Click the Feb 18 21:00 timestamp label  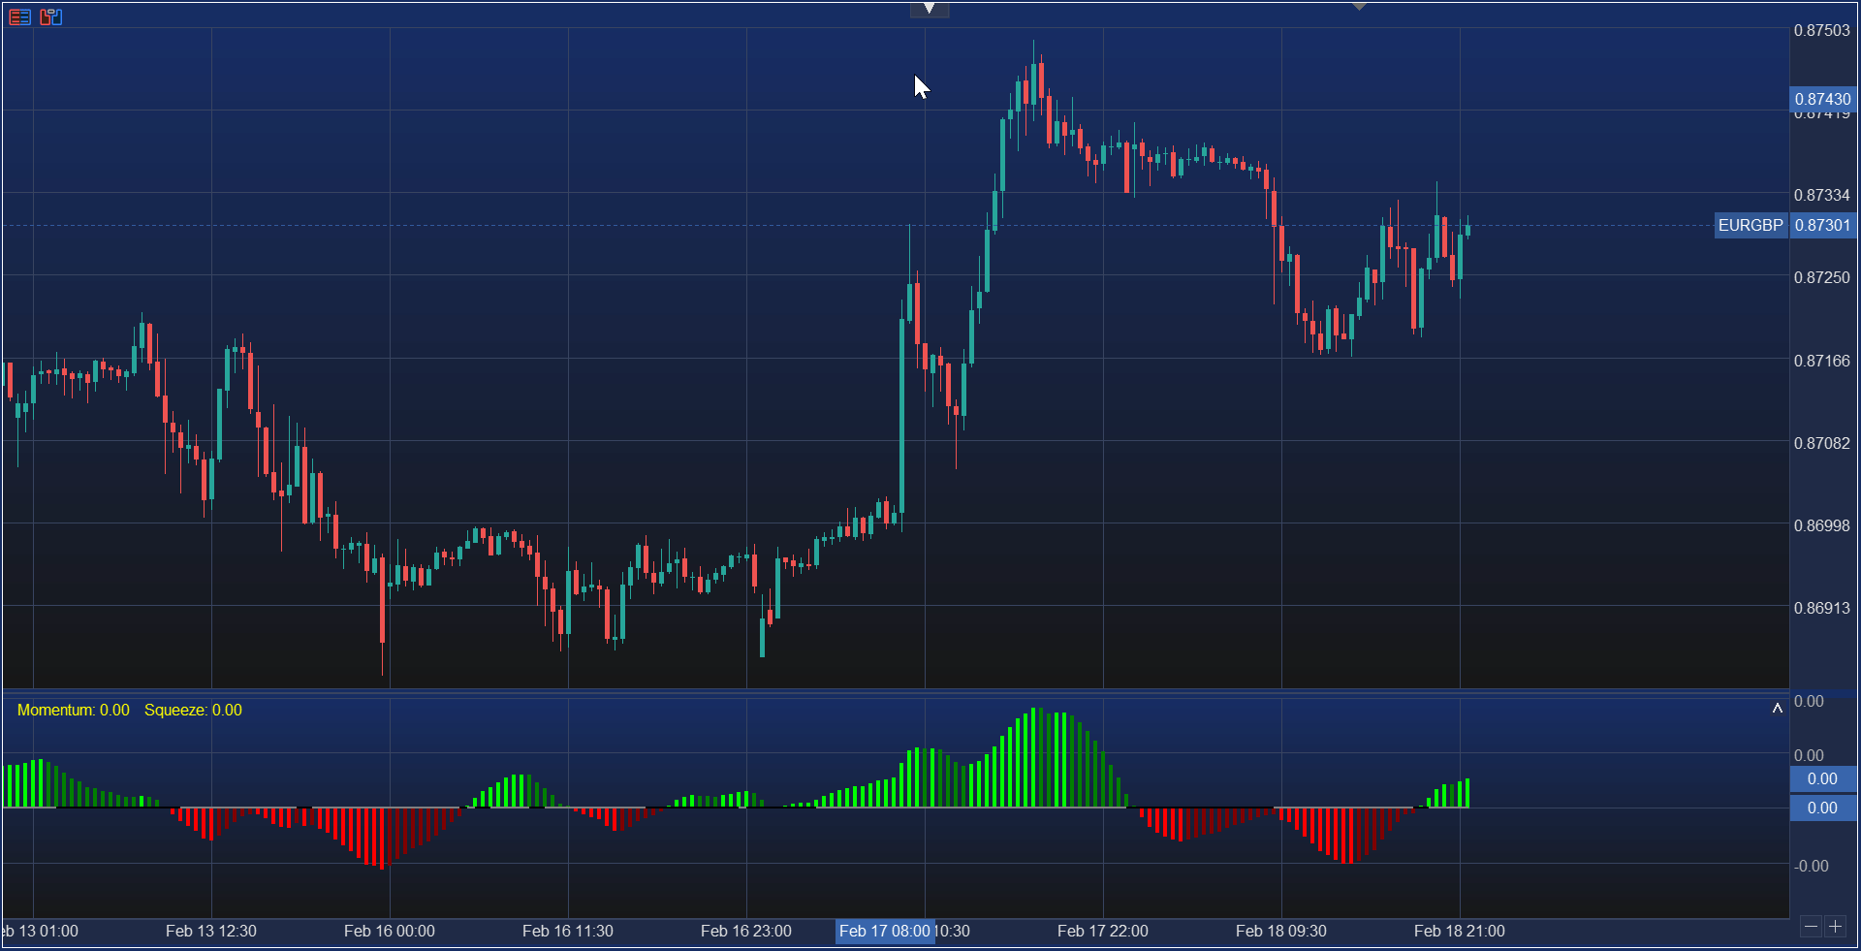click(1460, 932)
